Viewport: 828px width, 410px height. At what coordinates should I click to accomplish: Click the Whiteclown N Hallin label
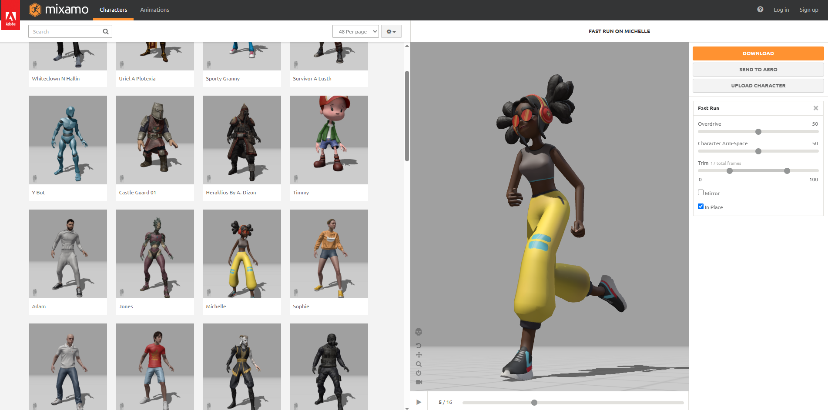[x=56, y=79]
